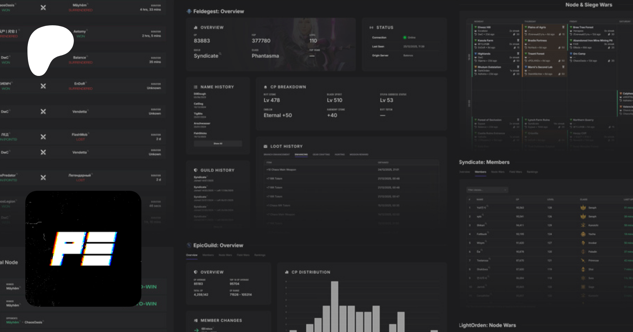This screenshot has height=332, width=633.
Task: Click the CP Breakdown header icon
Action: [266, 87]
